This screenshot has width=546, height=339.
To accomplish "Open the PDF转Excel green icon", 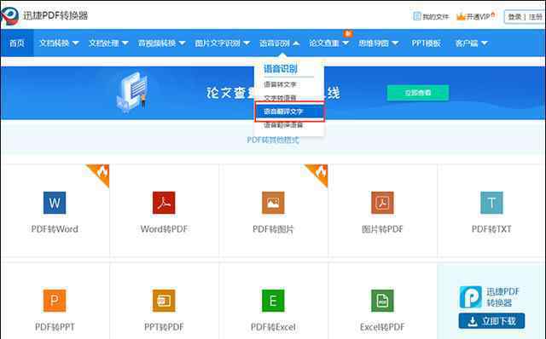I will tap(273, 301).
